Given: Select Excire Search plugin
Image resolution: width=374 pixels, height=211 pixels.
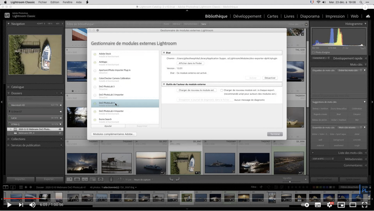Looking at the screenshot, I should [125, 120].
